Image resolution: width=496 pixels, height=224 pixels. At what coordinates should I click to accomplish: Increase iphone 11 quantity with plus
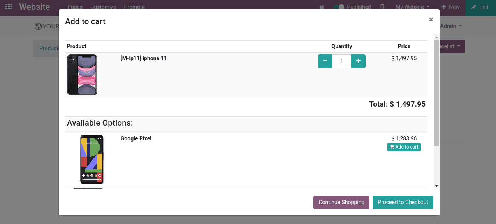pos(358,61)
